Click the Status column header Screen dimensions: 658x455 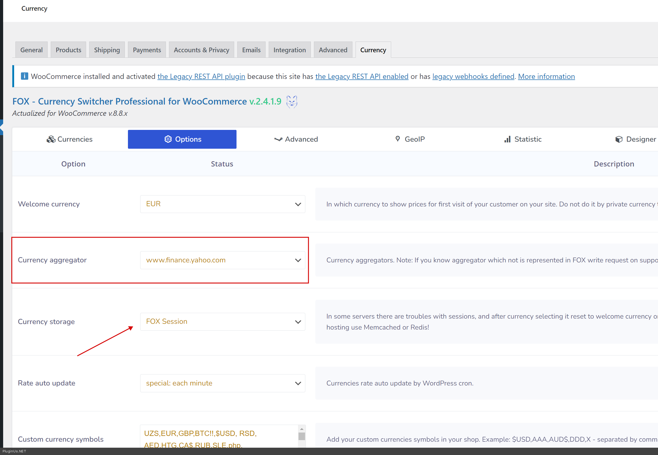222,164
